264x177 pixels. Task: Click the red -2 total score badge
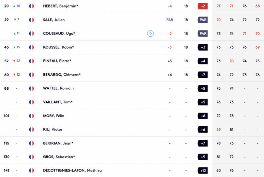click(203, 6)
